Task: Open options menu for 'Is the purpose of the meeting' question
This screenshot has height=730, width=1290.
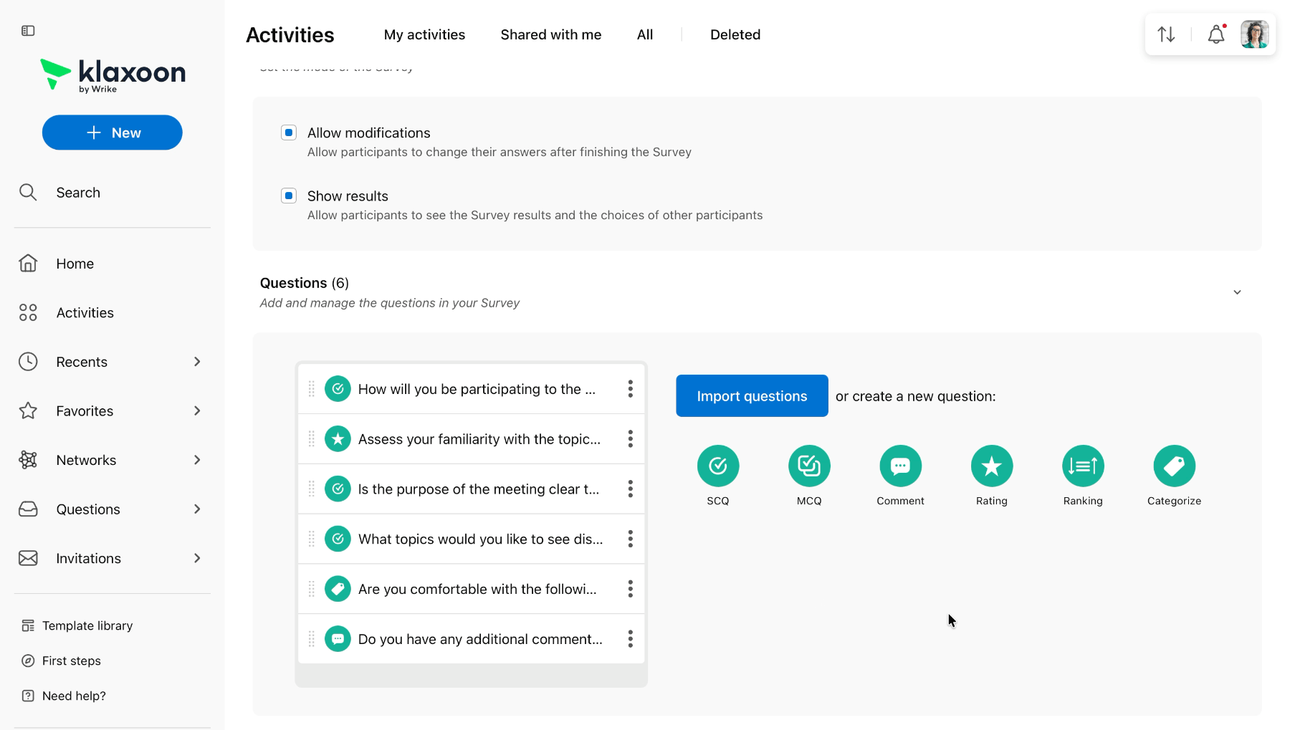Action: 630,489
